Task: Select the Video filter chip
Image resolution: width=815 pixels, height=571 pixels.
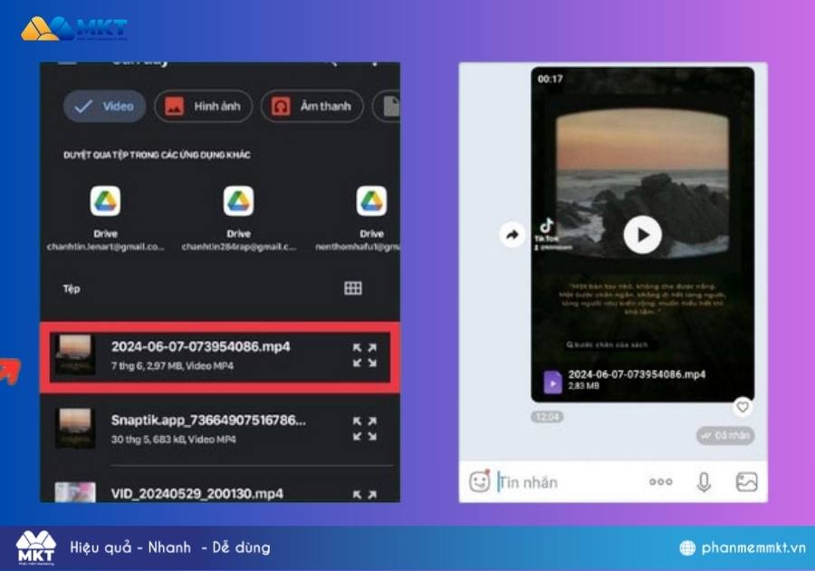Action: [104, 106]
